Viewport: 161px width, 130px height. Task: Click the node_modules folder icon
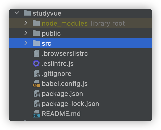[x=36, y=23]
